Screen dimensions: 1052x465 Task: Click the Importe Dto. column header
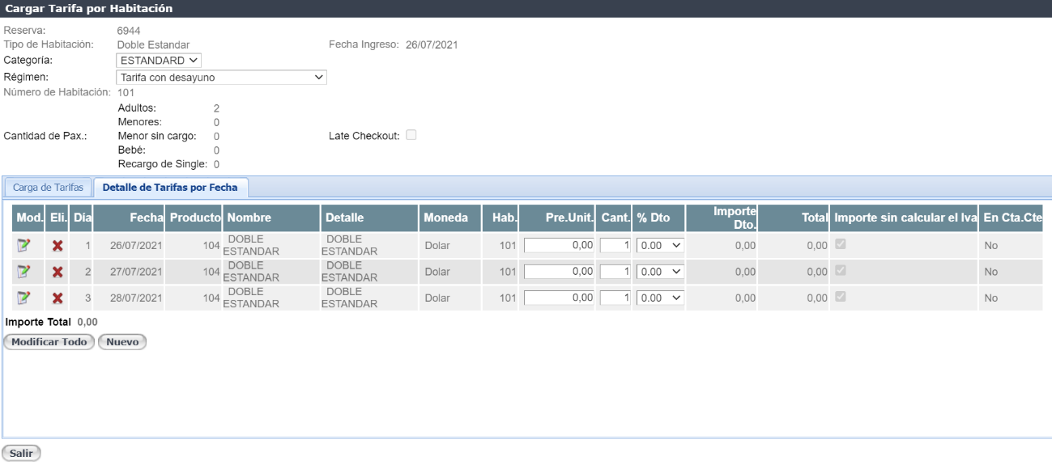[x=722, y=218]
